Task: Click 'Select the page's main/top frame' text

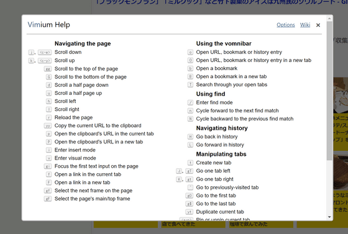Action: pyautogui.click(x=93, y=199)
